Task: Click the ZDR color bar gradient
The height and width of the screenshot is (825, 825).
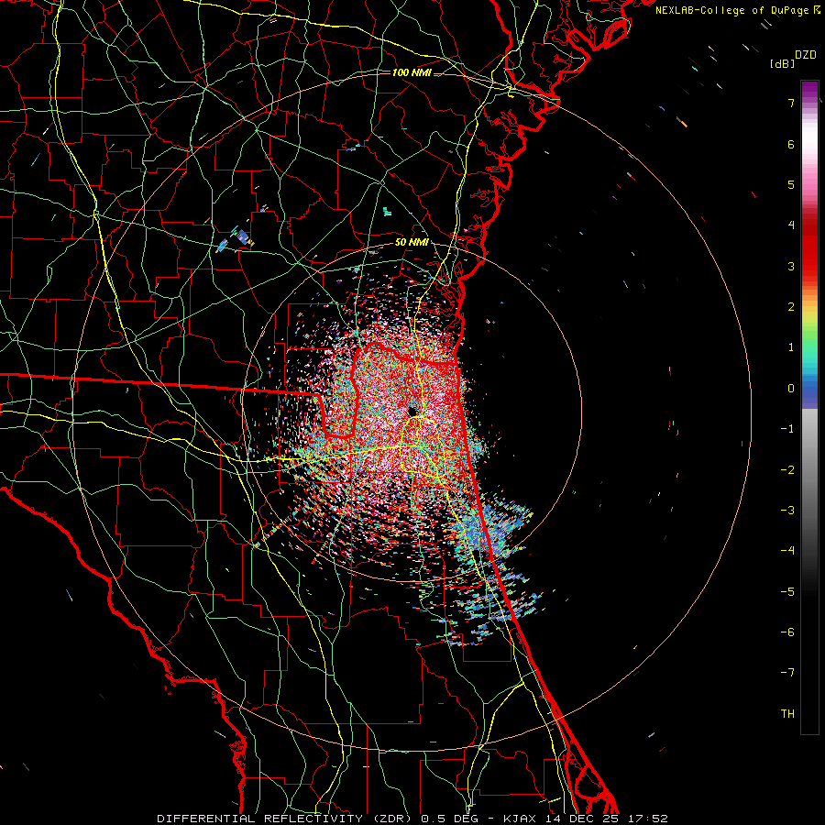Action: click(809, 407)
